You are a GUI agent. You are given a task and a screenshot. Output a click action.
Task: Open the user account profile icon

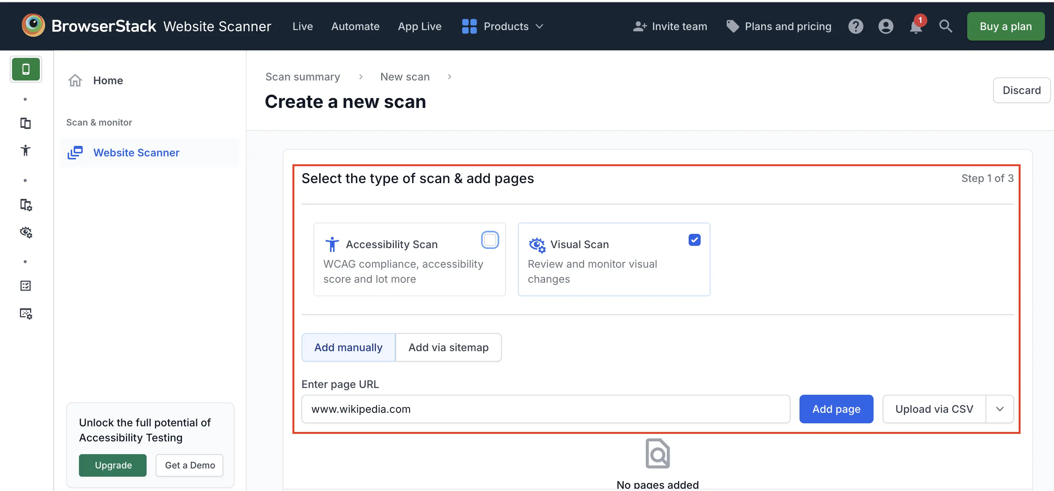pos(886,26)
